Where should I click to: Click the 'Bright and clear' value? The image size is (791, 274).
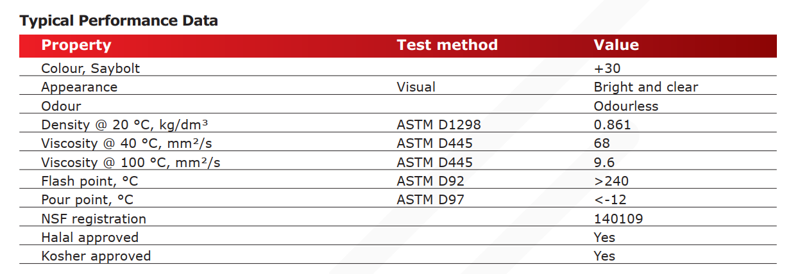[x=645, y=87]
